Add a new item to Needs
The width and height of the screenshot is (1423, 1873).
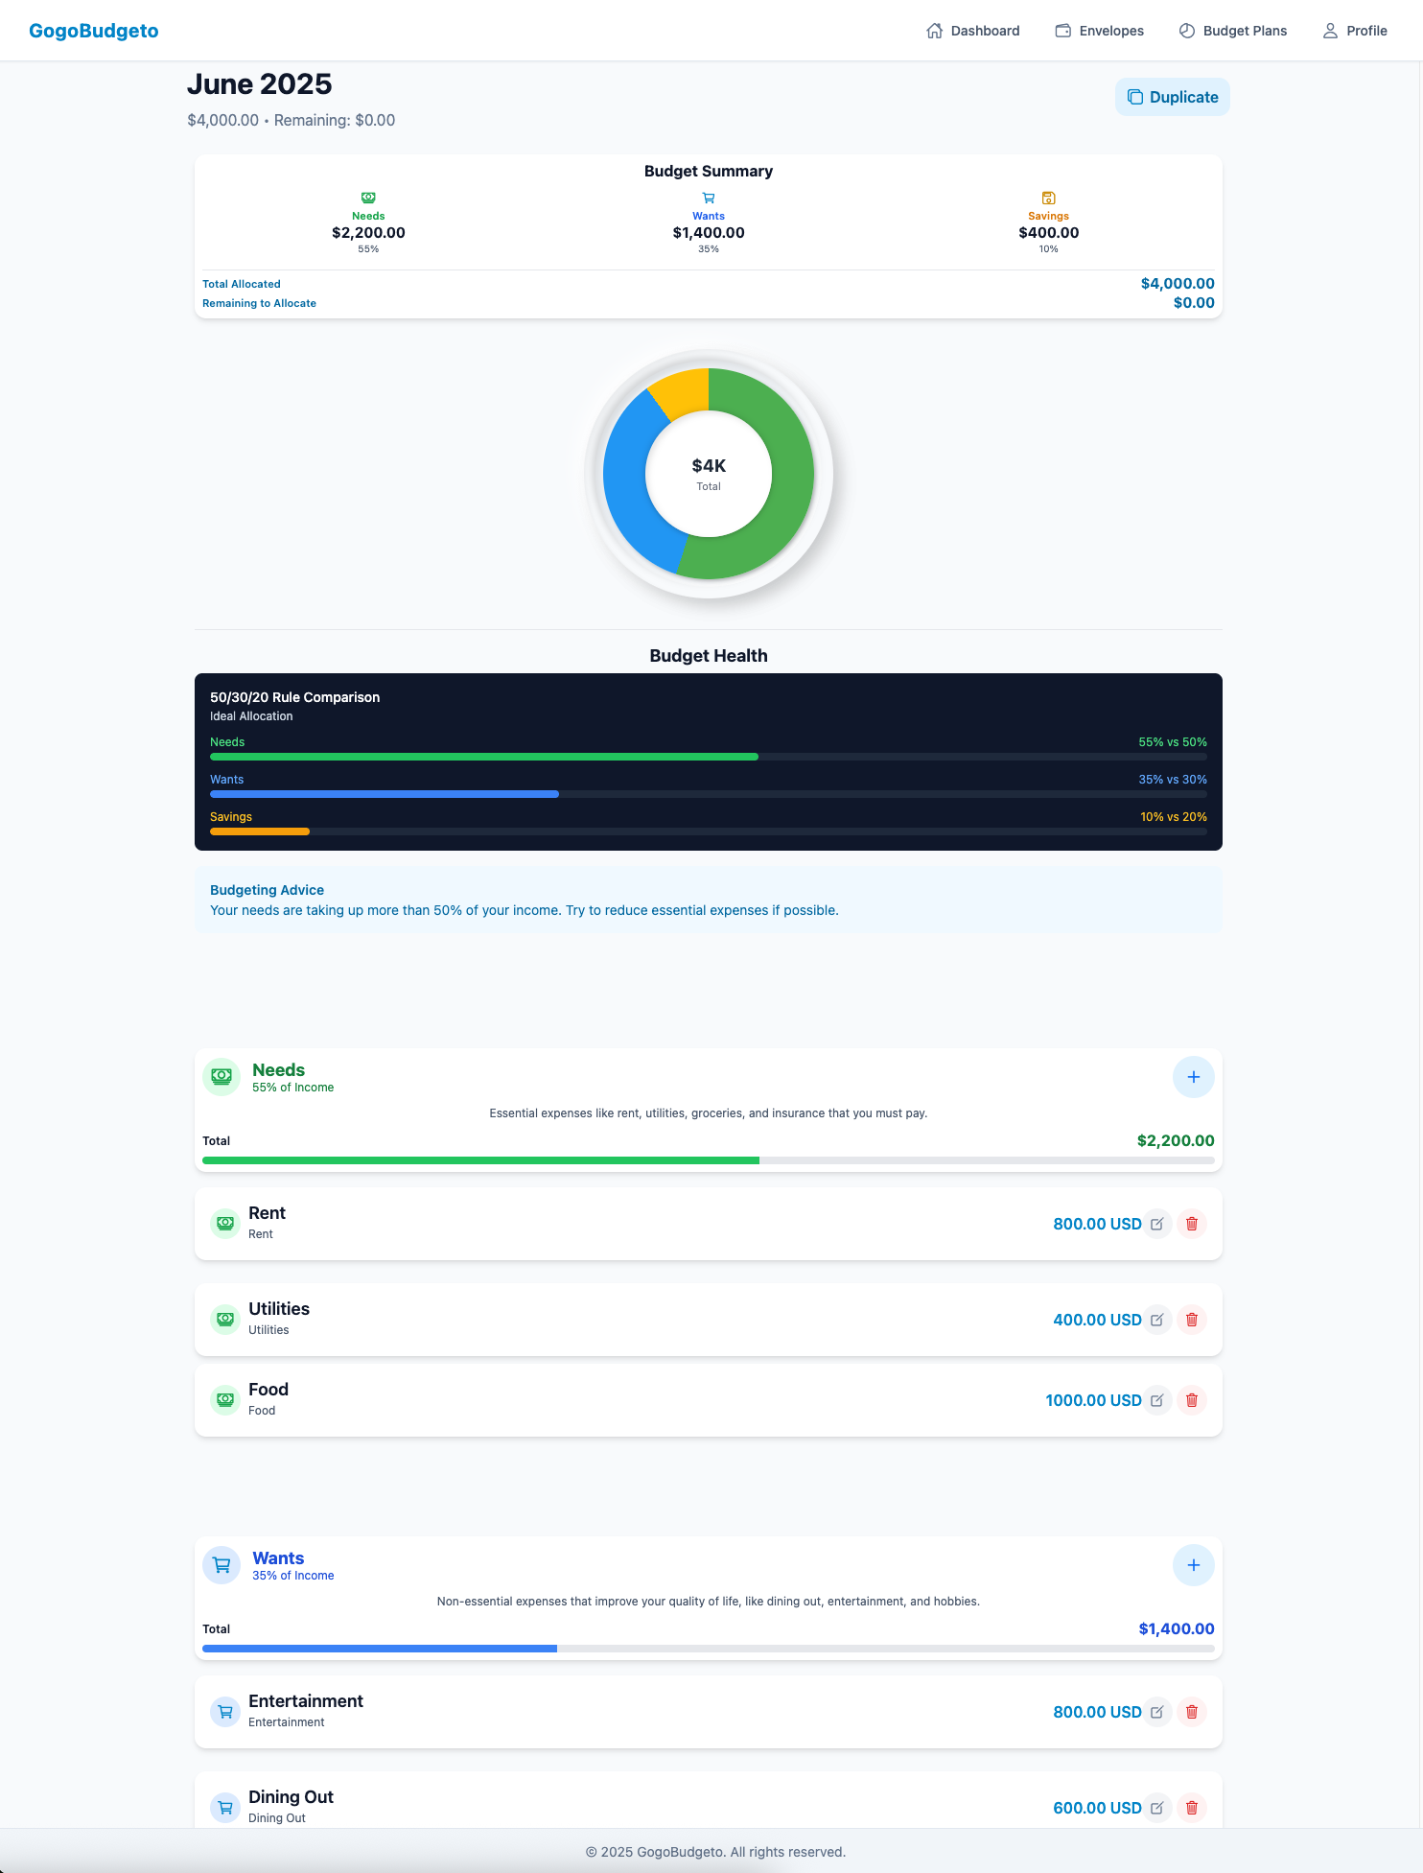[1193, 1077]
